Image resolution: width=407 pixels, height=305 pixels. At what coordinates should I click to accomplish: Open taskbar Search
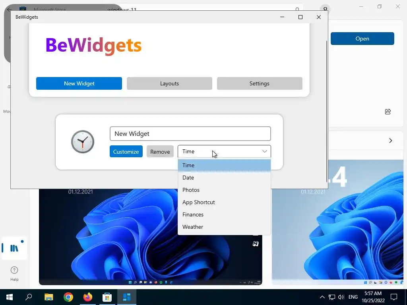pyautogui.click(x=29, y=297)
